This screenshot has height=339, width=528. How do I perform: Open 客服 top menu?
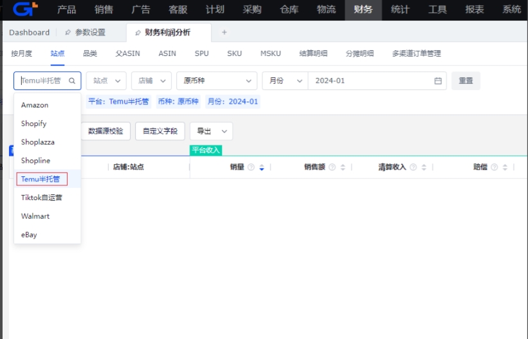[x=178, y=10]
